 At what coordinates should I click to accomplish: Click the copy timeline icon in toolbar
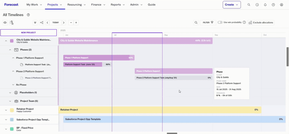click(x=12, y=23)
